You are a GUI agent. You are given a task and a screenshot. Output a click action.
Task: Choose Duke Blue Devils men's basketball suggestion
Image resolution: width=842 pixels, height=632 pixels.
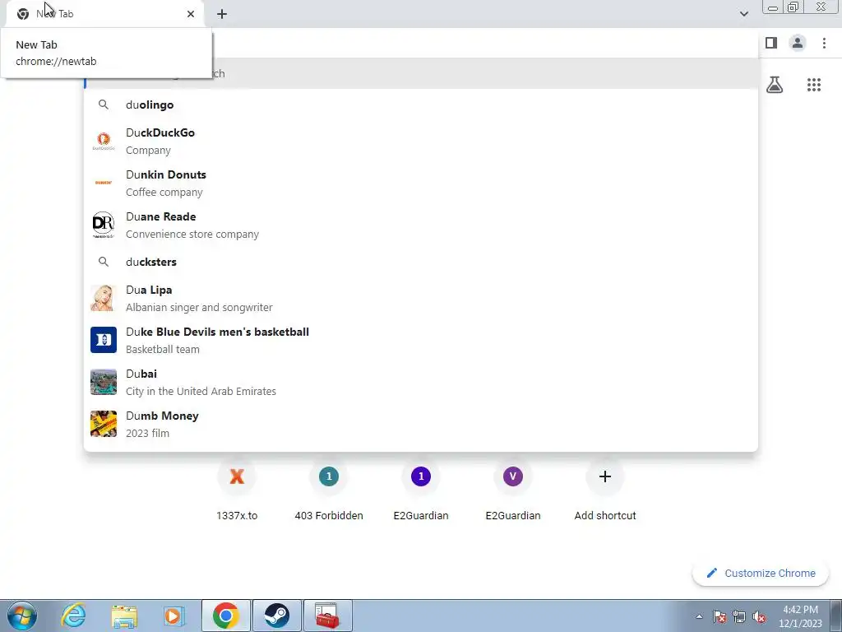[x=421, y=340]
